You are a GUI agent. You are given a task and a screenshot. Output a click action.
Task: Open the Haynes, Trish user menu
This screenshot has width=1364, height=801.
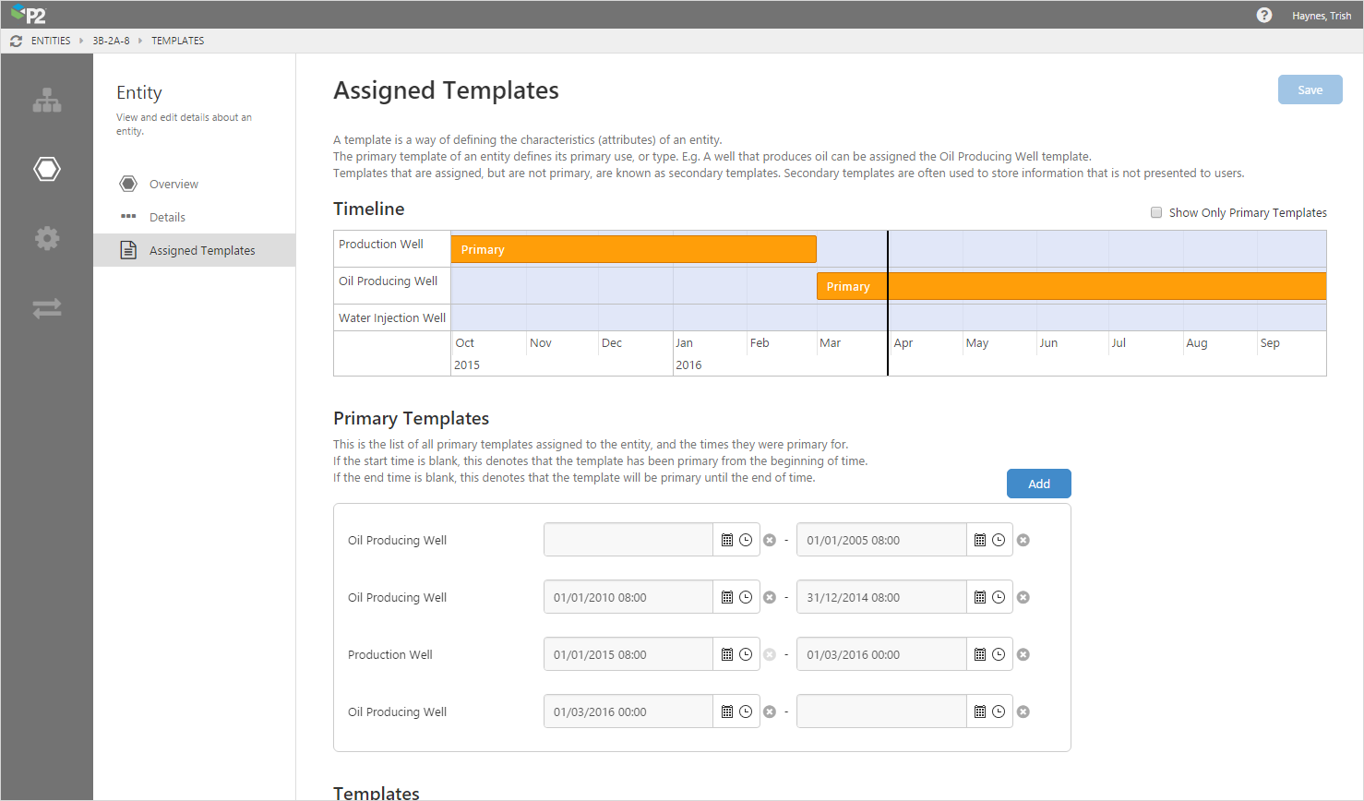[1322, 16]
